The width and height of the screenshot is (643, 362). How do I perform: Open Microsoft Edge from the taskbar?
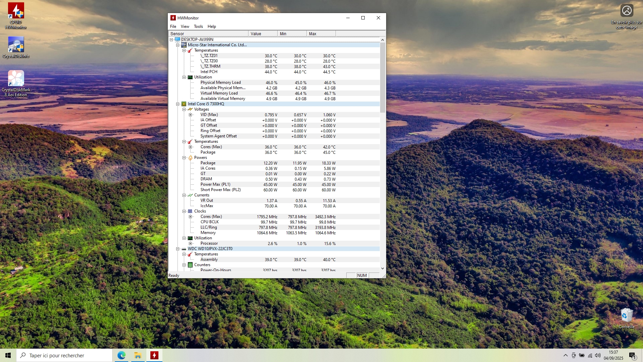[121, 355]
